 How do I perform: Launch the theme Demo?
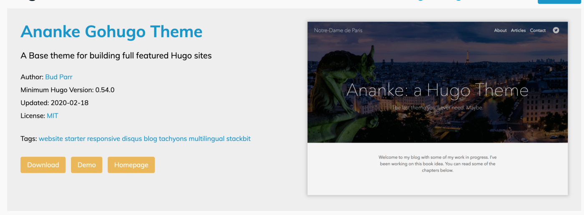[86, 165]
